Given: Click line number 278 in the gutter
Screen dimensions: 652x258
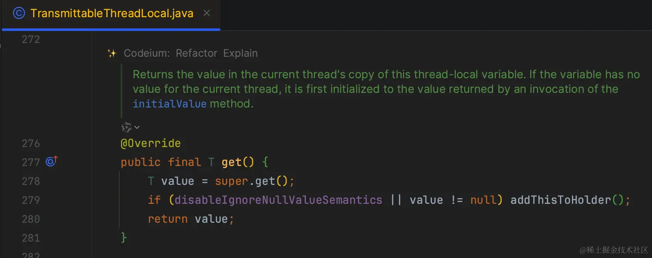Looking at the screenshot, I should tap(31, 181).
